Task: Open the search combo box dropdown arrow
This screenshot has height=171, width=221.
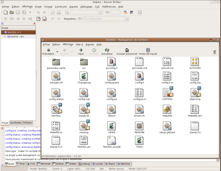Action: click(x=100, y=12)
